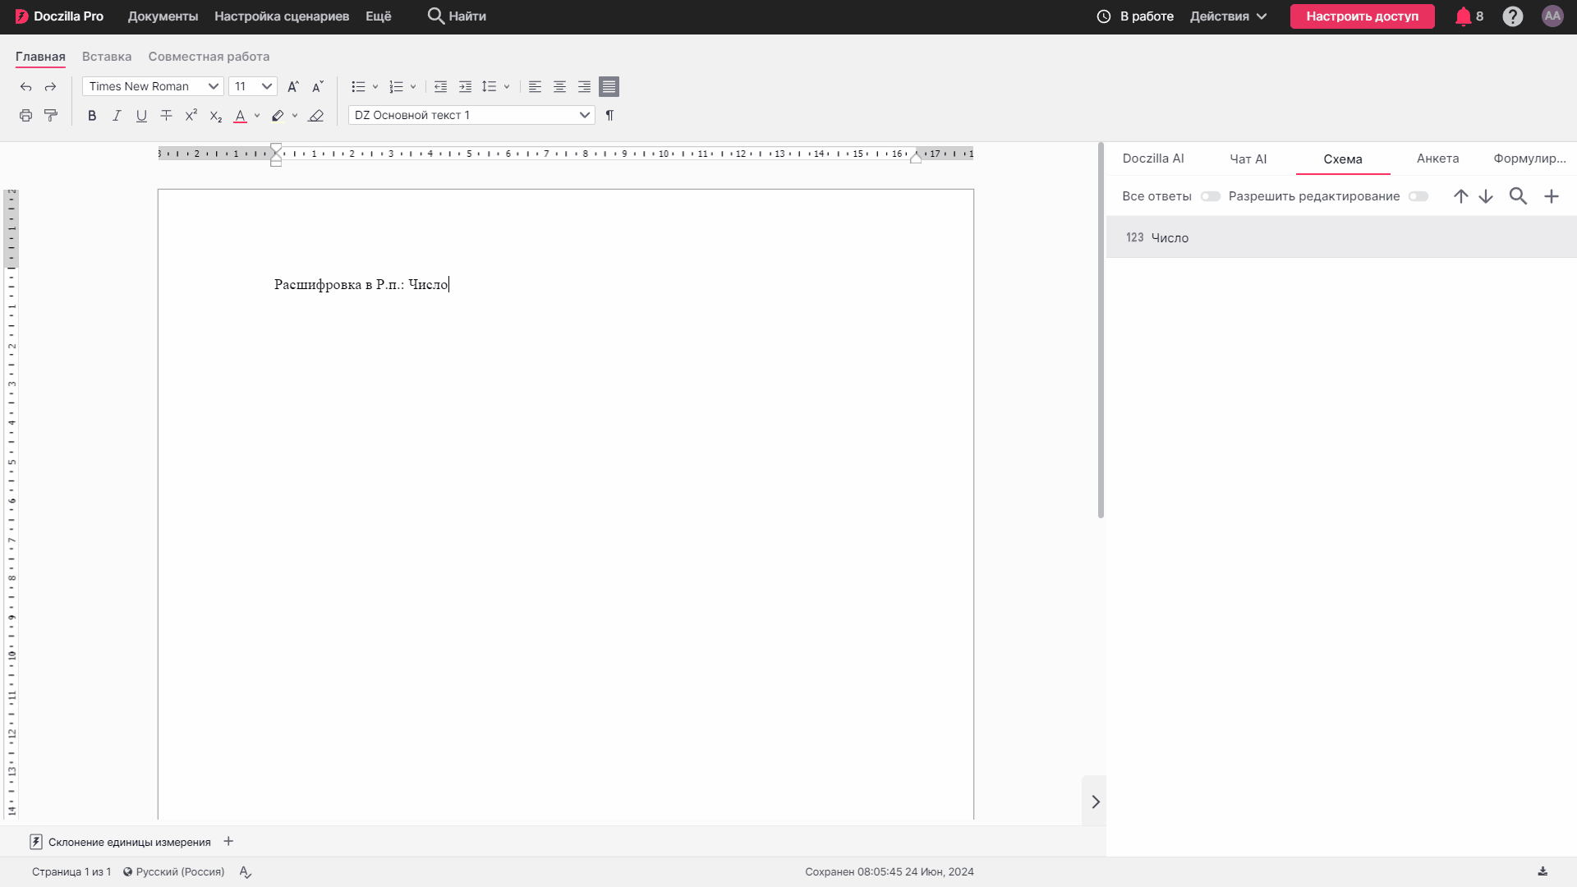Screen dimensions: 1577x887
Task: Apply strikethrough formatting
Action: (166, 116)
